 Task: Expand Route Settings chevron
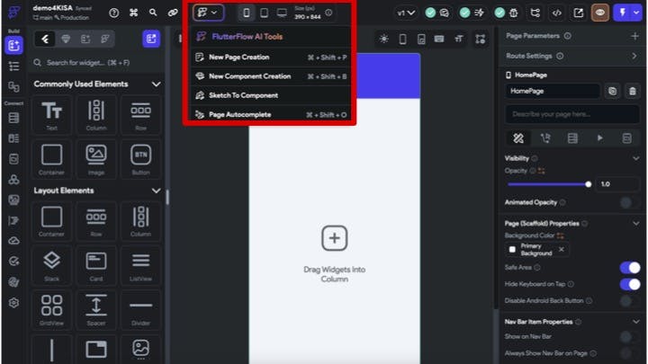click(634, 56)
